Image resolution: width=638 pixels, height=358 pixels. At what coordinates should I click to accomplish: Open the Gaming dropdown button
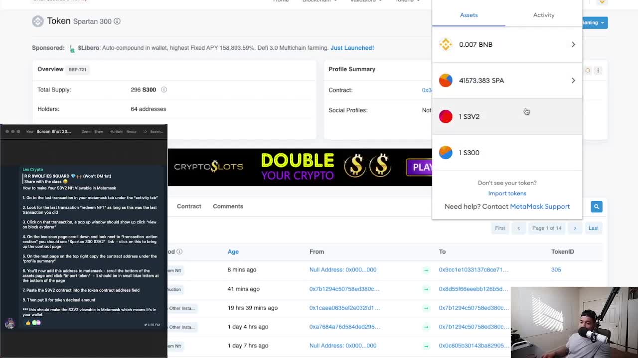(x=595, y=22)
